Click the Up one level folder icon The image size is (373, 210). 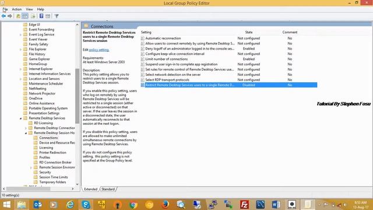coord(18,16)
